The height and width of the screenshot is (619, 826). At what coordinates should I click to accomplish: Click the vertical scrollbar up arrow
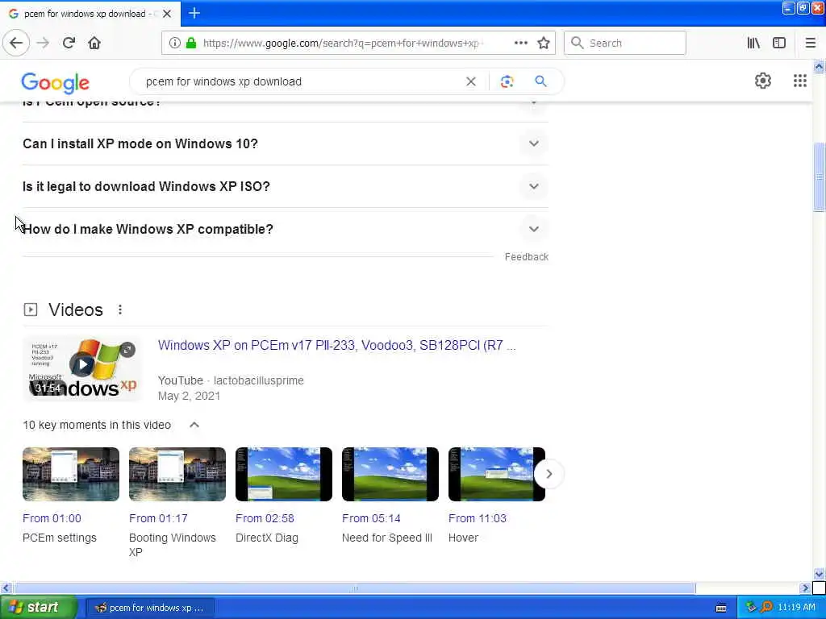click(x=819, y=67)
